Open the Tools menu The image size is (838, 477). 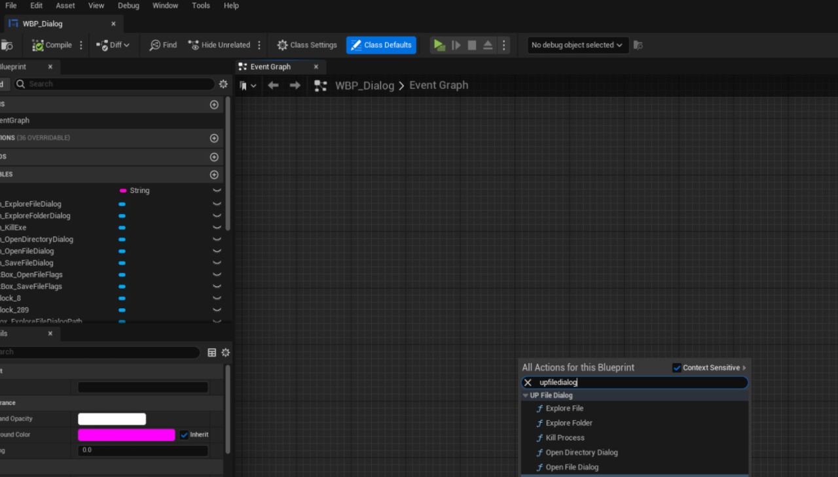tap(201, 5)
